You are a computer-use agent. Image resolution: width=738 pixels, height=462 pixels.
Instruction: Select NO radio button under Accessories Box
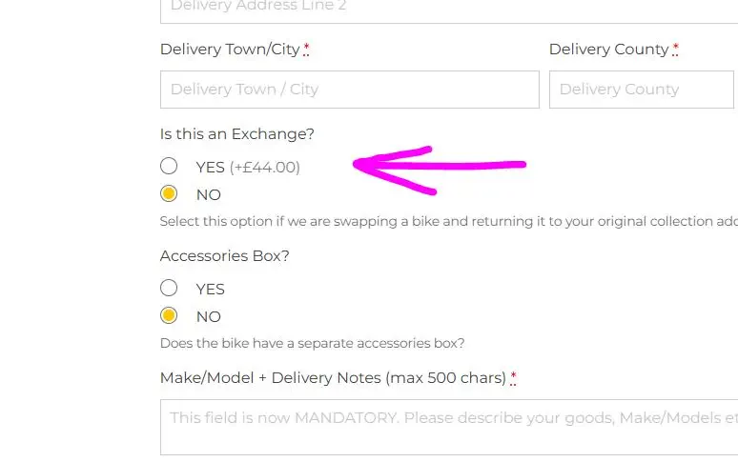coord(170,315)
